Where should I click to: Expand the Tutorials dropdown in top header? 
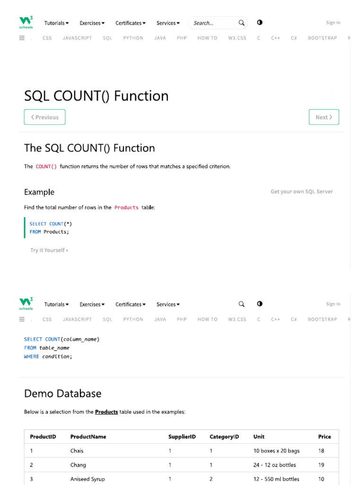pyautogui.click(x=57, y=23)
